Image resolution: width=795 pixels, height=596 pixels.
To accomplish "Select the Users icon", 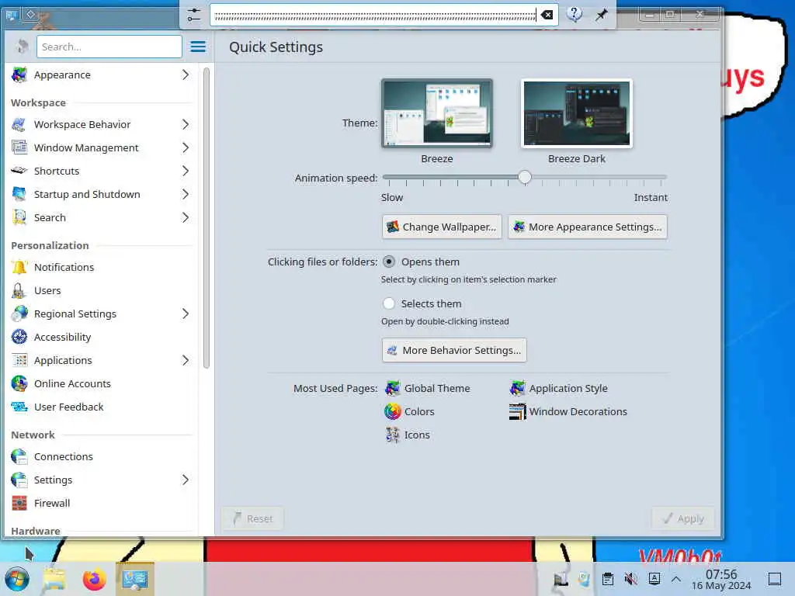I will point(19,290).
